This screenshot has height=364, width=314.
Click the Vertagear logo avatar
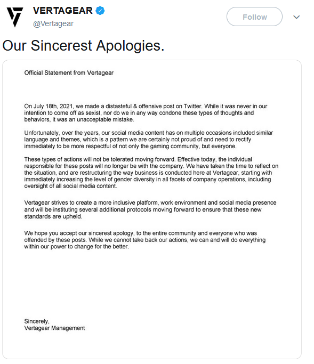pos(15,17)
